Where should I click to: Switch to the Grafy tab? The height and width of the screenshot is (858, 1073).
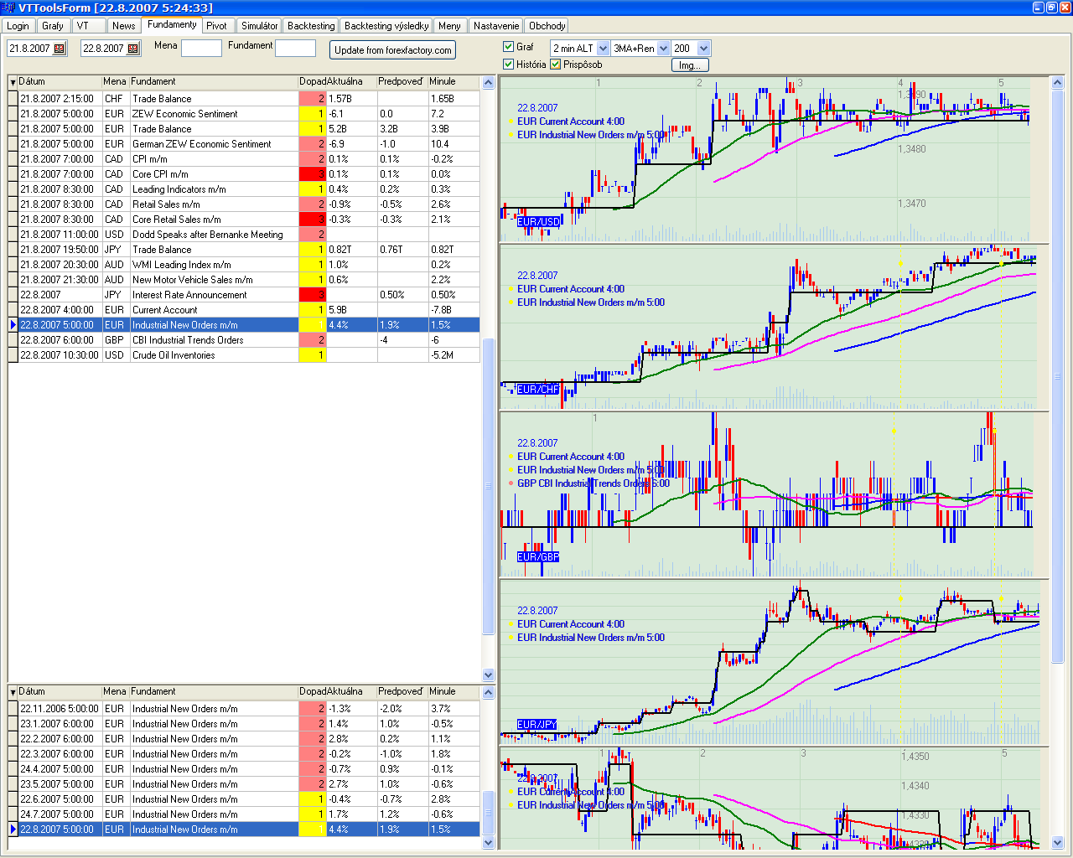pos(53,26)
